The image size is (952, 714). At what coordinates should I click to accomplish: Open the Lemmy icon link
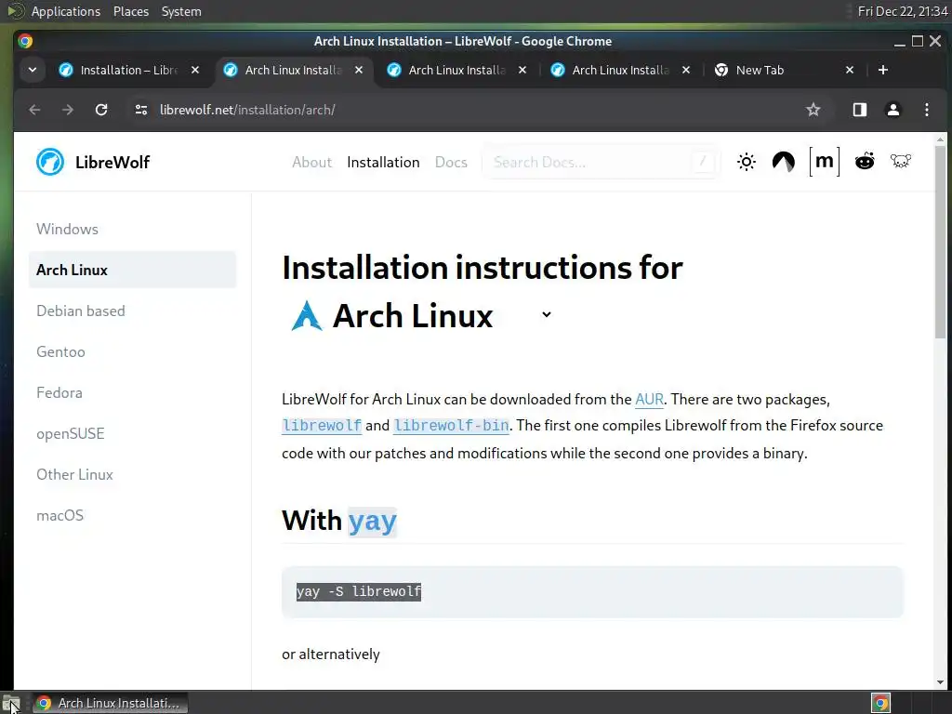(901, 161)
